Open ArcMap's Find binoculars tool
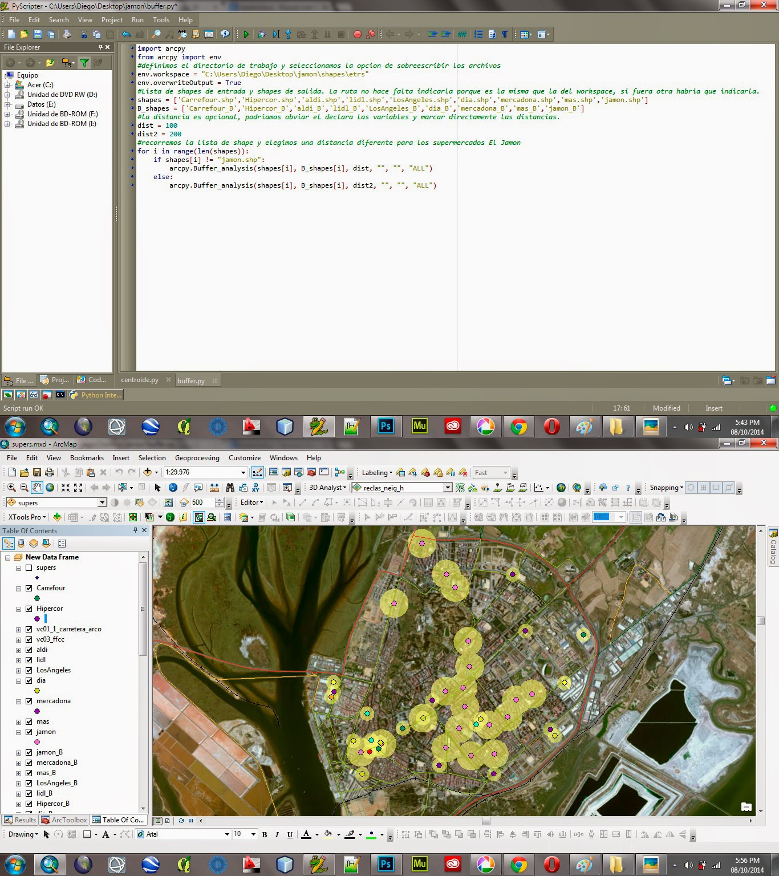This screenshot has width=779, height=876. (230, 488)
